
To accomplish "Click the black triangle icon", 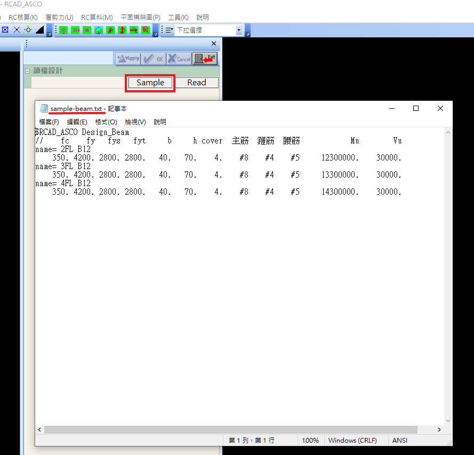I will coord(39,30).
